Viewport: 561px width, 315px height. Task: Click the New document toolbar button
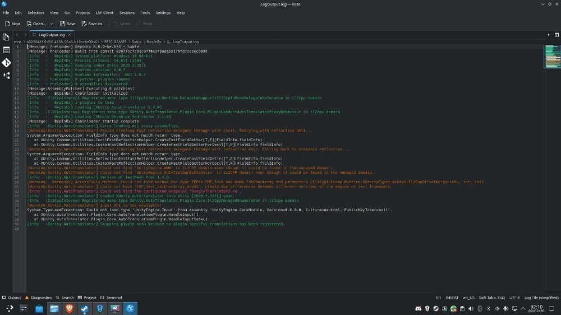pyautogui.click(x=12, y=24)
